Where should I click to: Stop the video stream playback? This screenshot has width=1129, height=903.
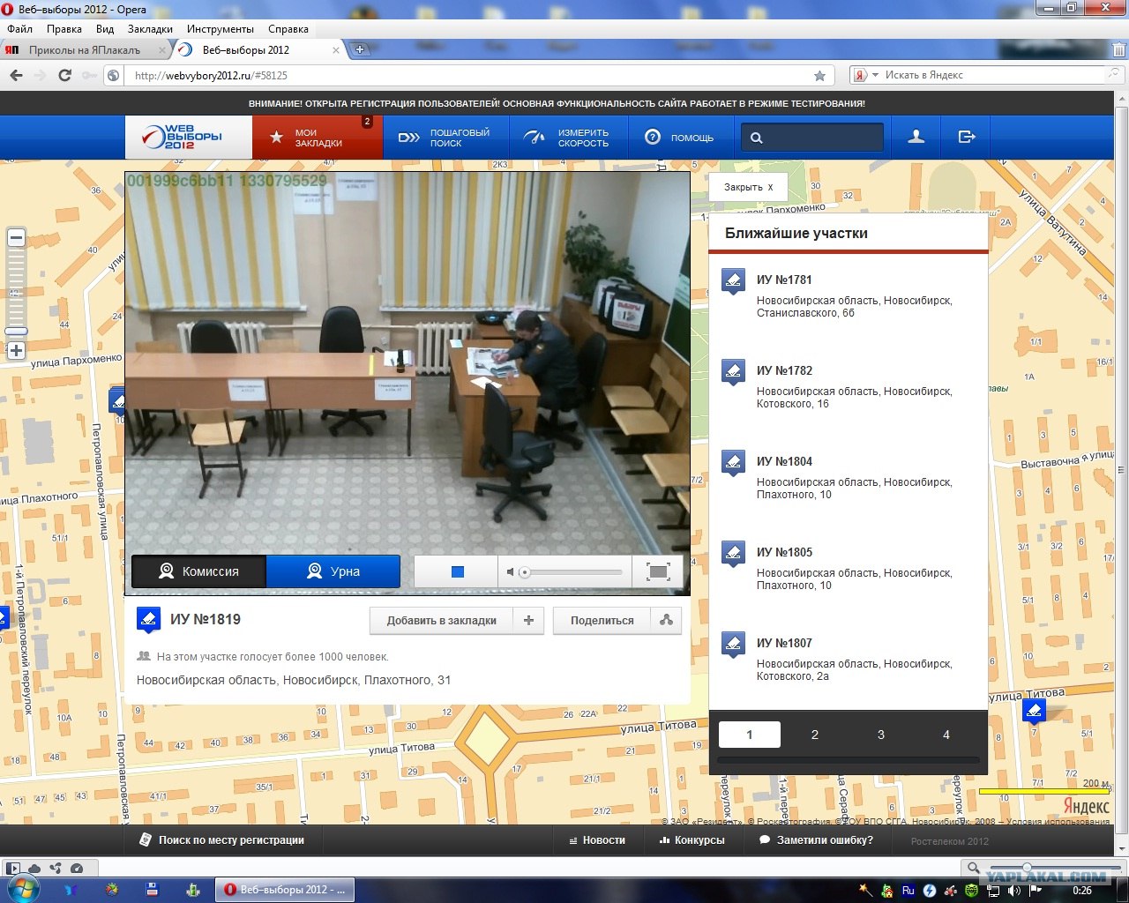point(457,571)
